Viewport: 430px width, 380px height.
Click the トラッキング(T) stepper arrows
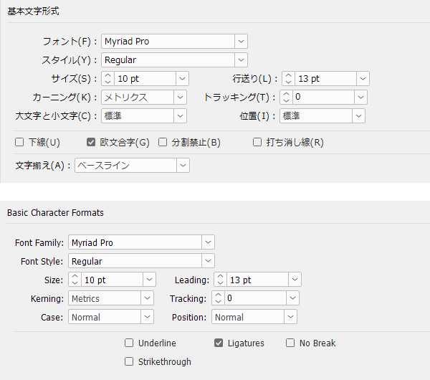(x=286, y=97)
